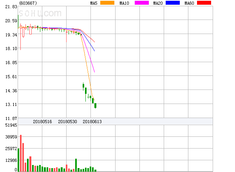Viewport: 235px width, 172px height.
Task: Click the red MA60 legend swatch
Action: (x=204, y=3)
